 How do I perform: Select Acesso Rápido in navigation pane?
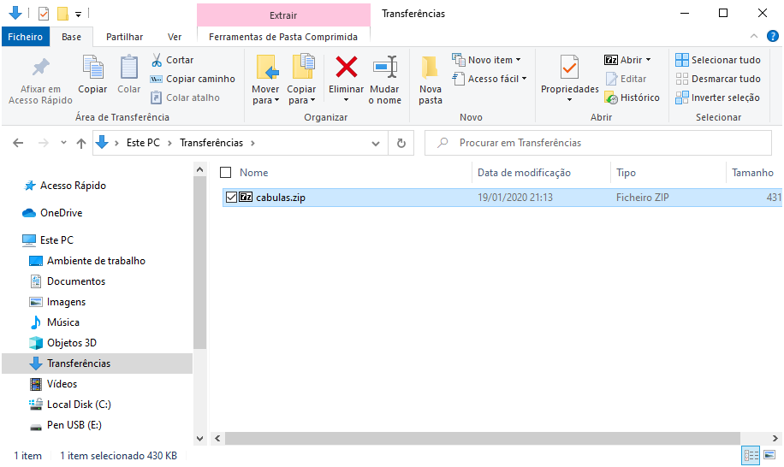[x=64, y=186]
